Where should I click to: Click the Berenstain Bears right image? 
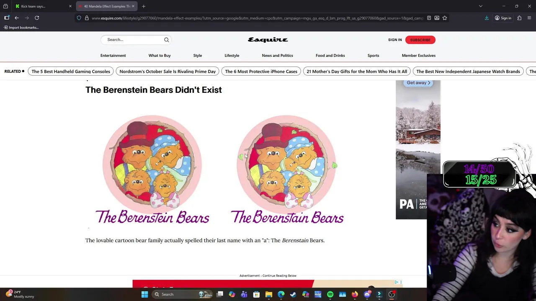point(287,169)
